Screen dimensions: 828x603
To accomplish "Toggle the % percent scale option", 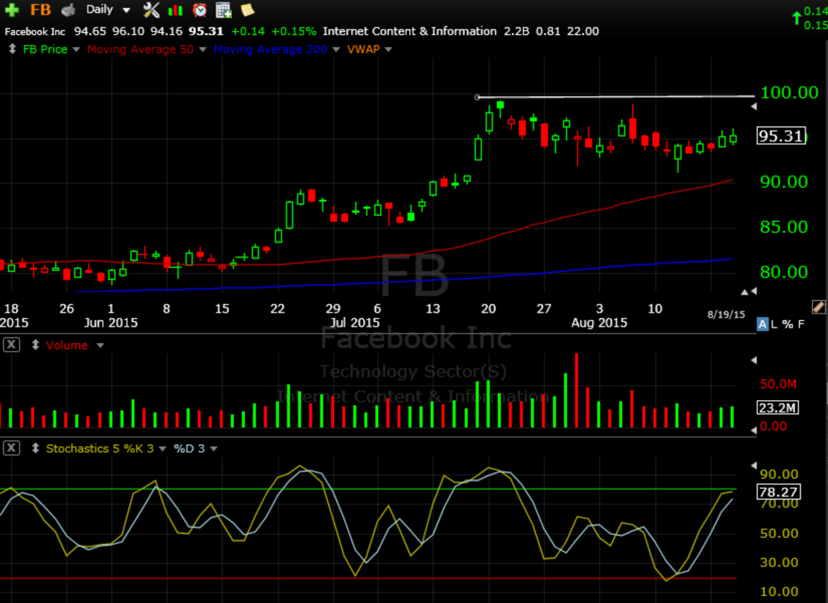I will tap(788, 324).
